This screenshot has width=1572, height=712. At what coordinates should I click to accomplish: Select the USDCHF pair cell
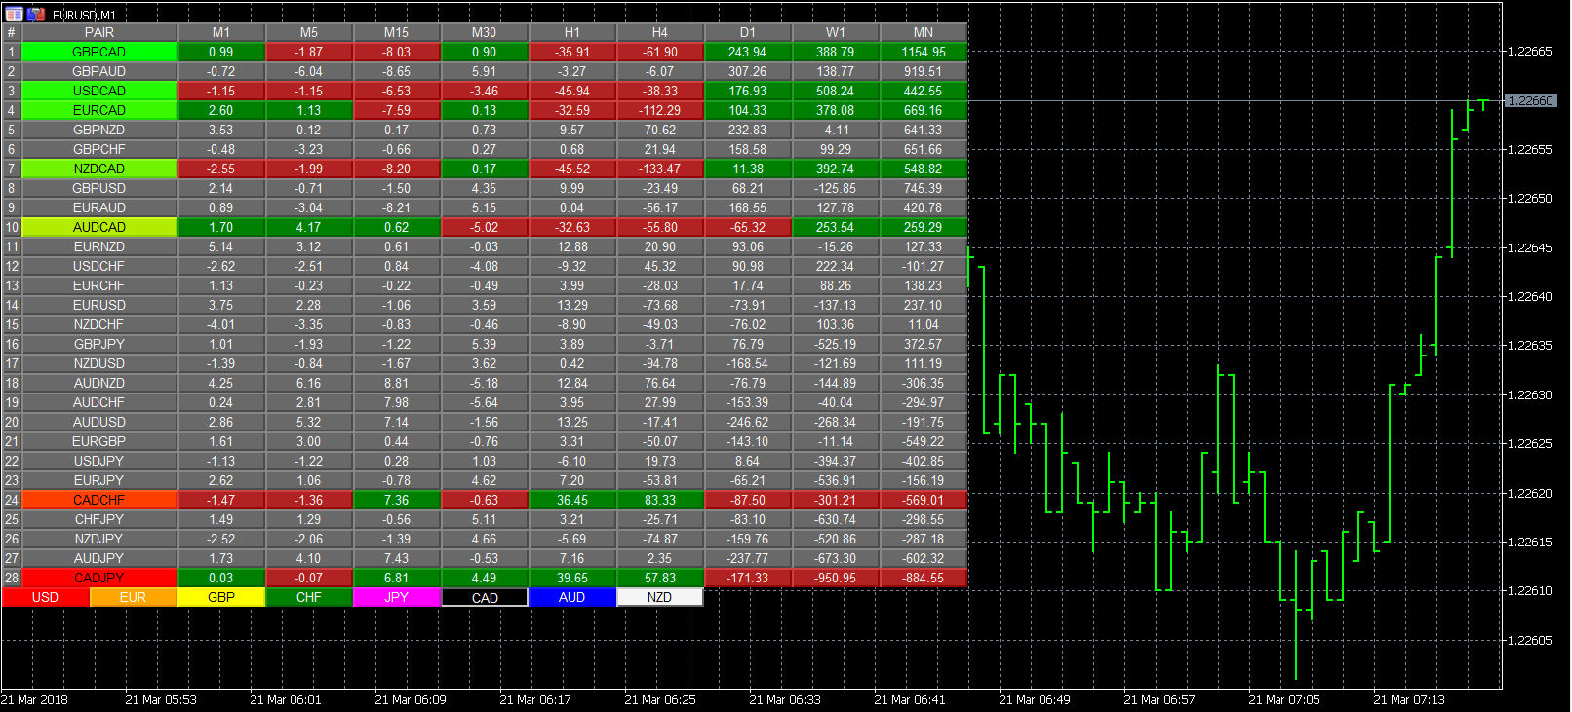tap(99, 266)
